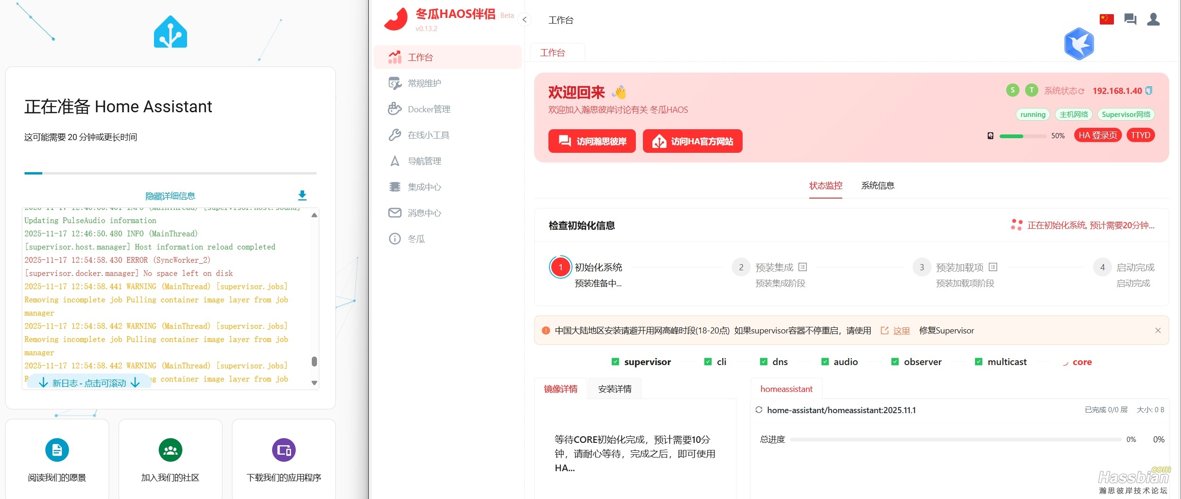This screenshot has width=1181, height=499.
Task: Dismiss the China mainland install warning banner
Action: (x=1157, y=331)
